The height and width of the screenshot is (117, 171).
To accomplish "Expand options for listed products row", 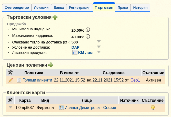I will [x=99, y=52].
